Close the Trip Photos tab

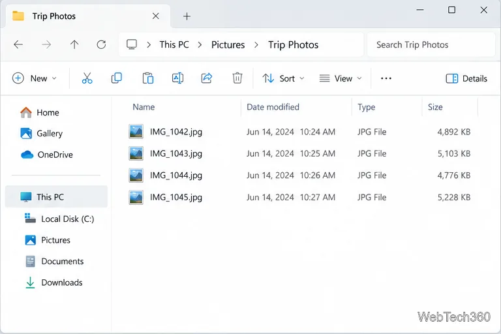pyautogui.click(x=156, y=16)
